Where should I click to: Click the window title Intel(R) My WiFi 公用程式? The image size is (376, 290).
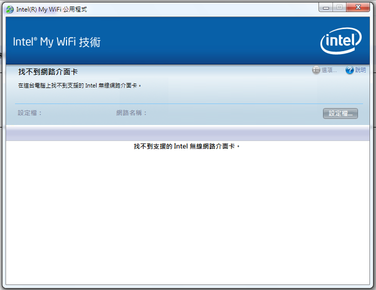click(51, 9)
